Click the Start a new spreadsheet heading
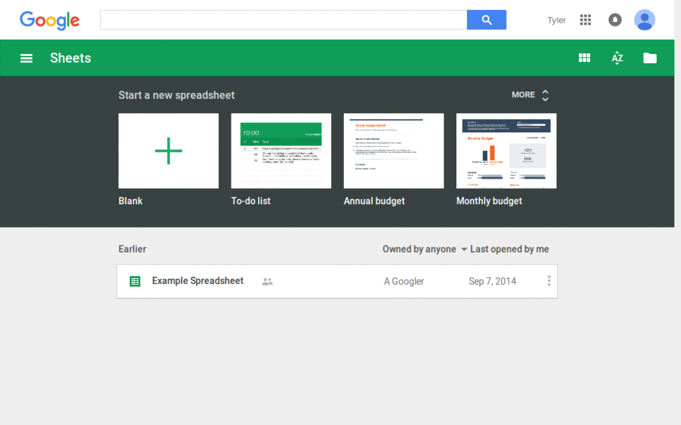Screen dimensions: 681x425 pyautogui.click(x=176, y=95)
